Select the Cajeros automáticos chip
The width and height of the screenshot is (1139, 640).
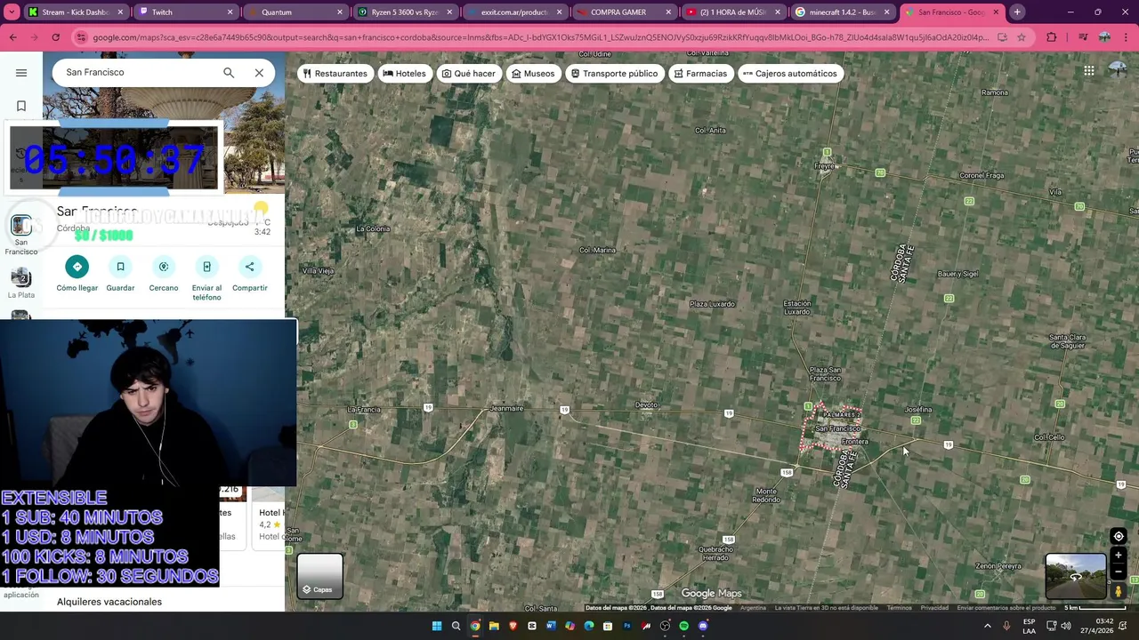pos(789,74)
